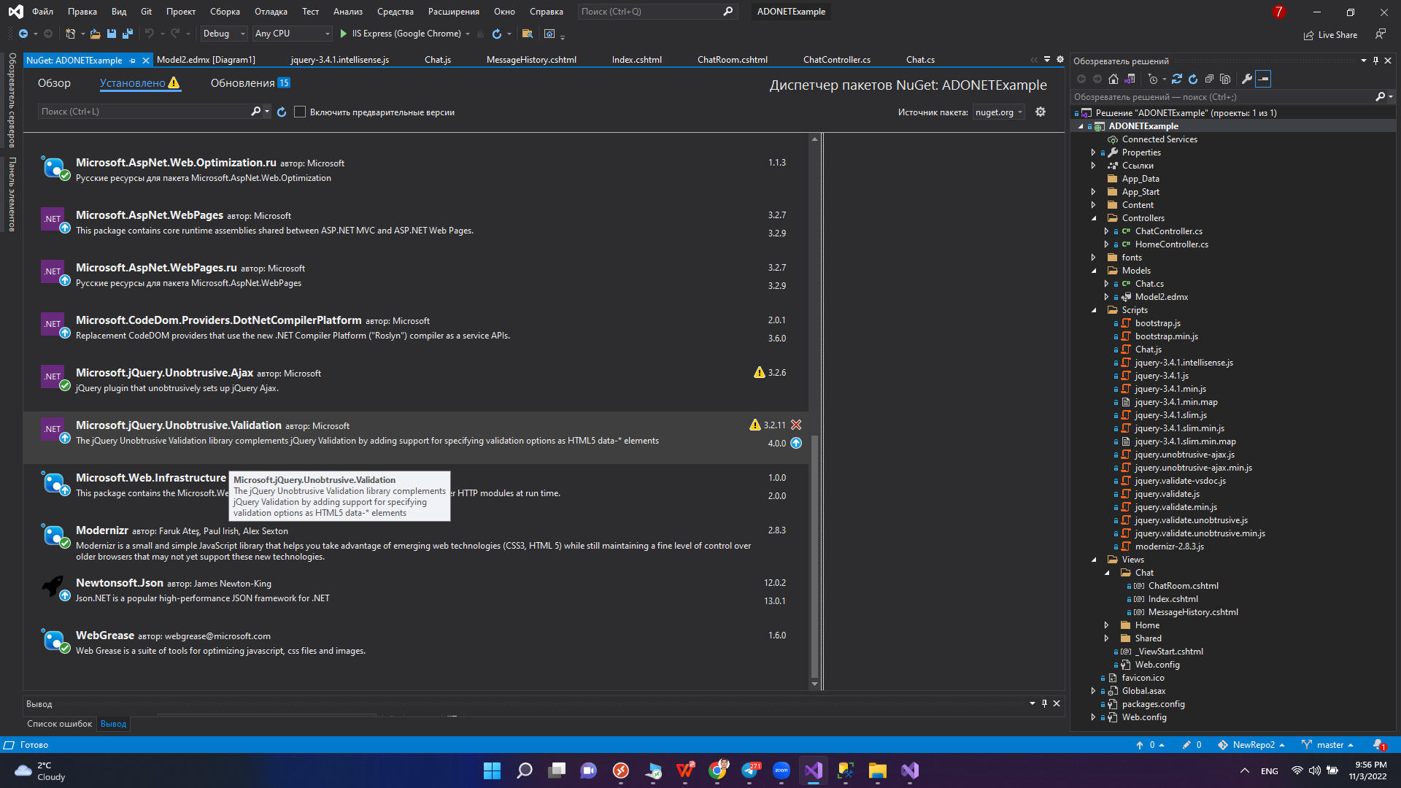This screenshot has width=1401, height=788.
Task: Sync Solution Explorer with active document
Action: click(x=1131, y=79)
